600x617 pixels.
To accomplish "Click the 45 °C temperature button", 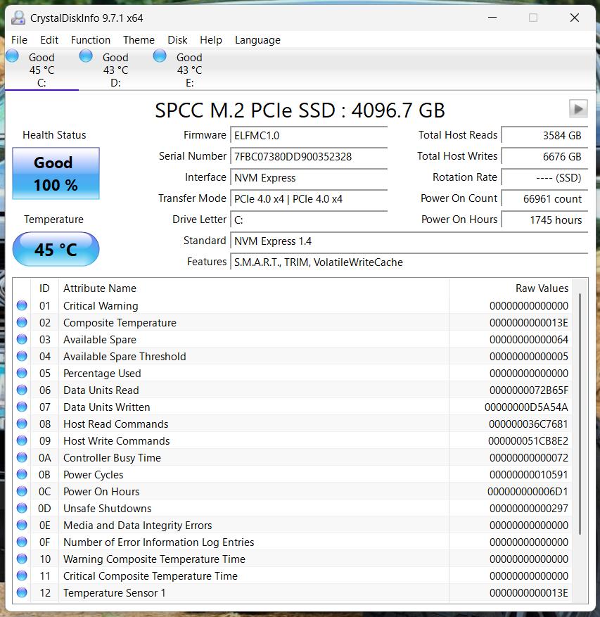I will coord(56,250).
